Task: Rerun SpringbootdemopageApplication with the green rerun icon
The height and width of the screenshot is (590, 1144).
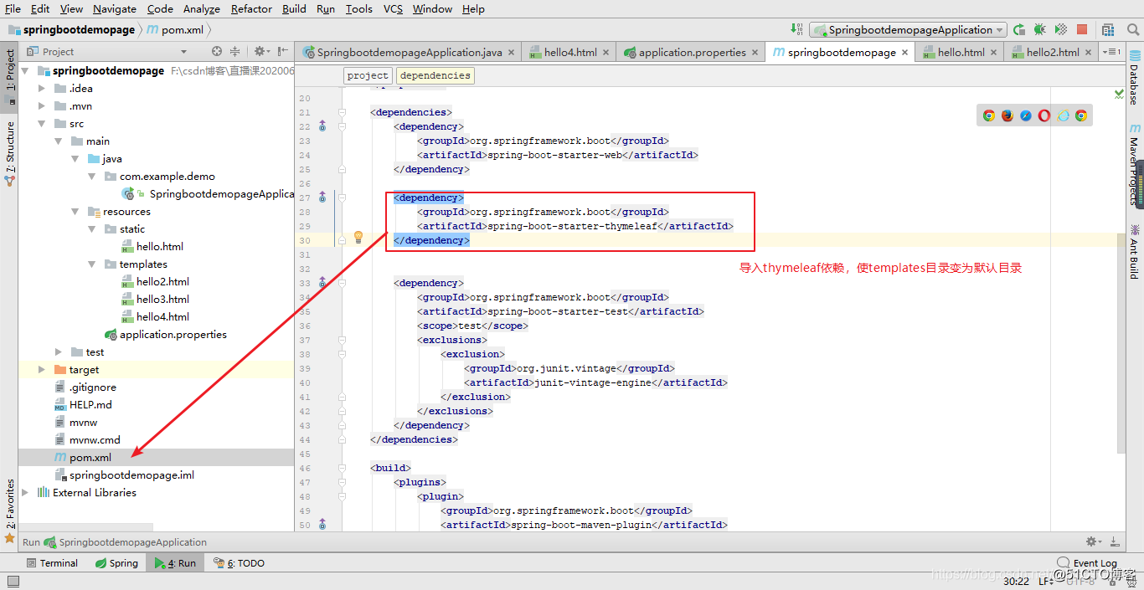Action: point(1019,29)
